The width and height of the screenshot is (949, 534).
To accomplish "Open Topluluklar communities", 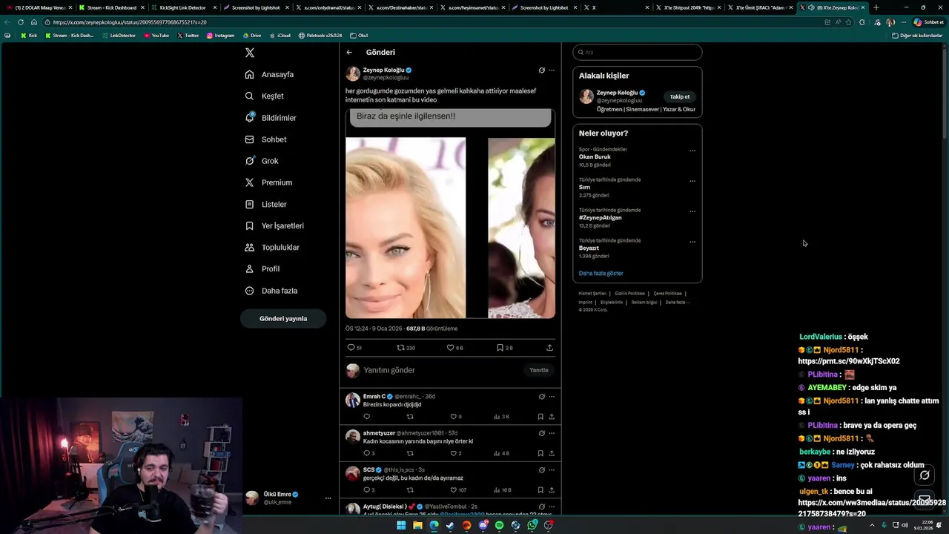I will [272, 247].
